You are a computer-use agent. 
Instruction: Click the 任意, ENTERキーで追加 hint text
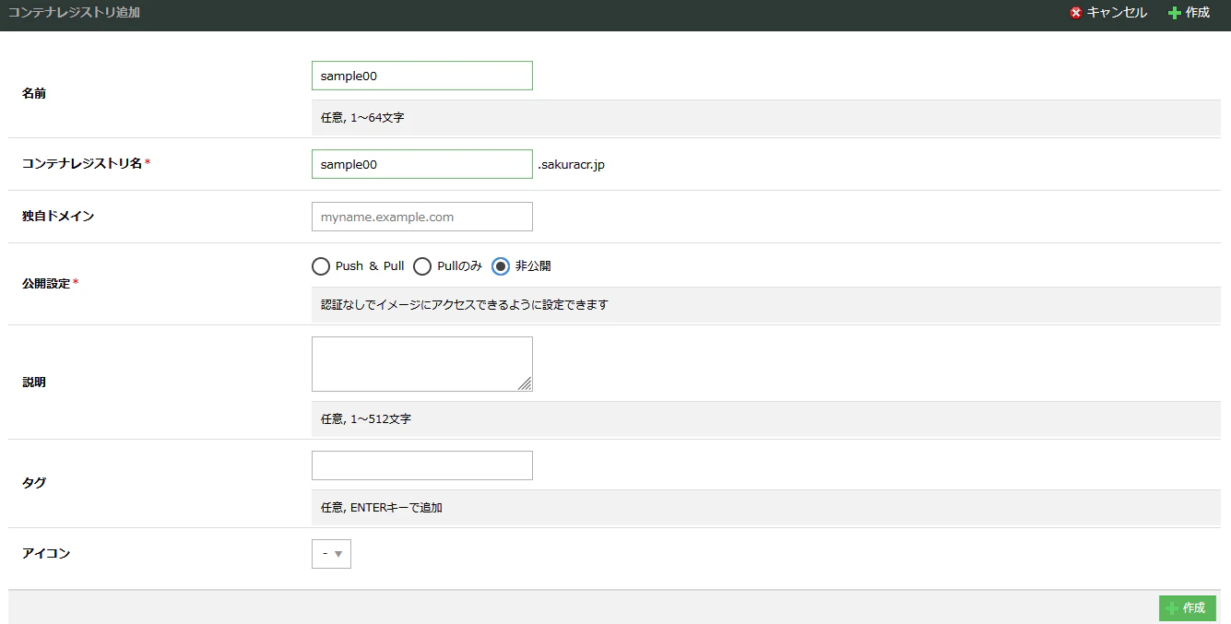pos(382,508)
